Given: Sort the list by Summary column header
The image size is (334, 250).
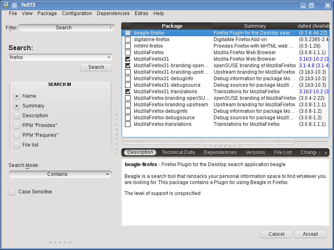Looking at the screenshot, I should coord(255,26).
